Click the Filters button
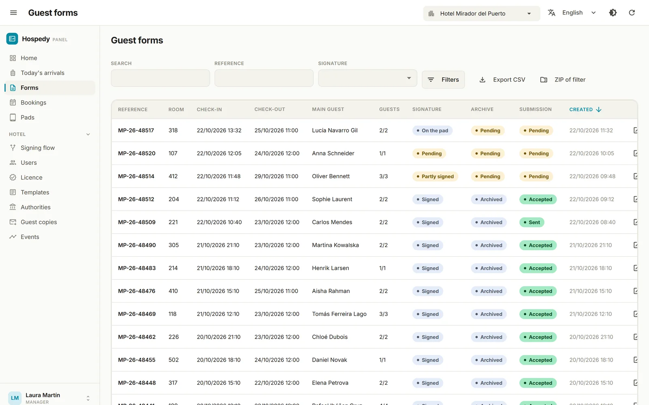The width and height of the screenshot is (649, 405). pos(443,80)
